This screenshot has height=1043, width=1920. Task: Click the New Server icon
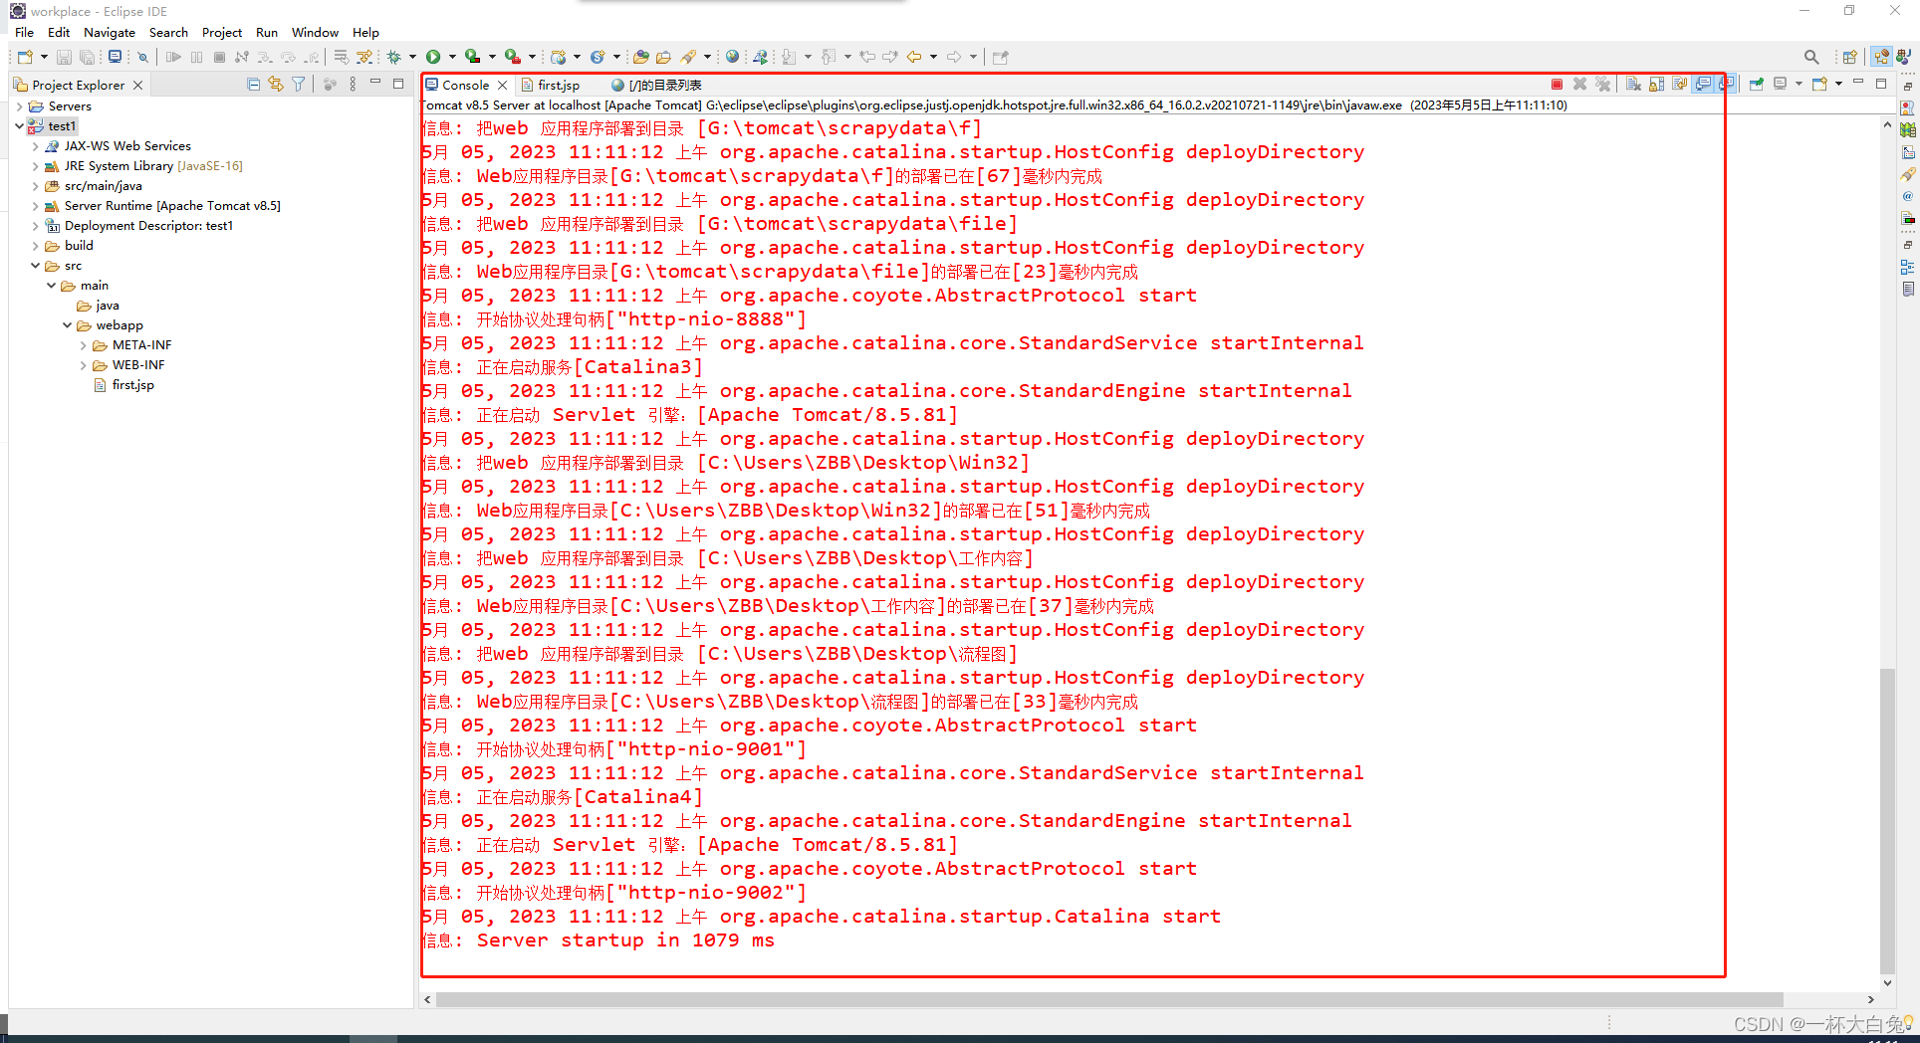coord(559,57)
